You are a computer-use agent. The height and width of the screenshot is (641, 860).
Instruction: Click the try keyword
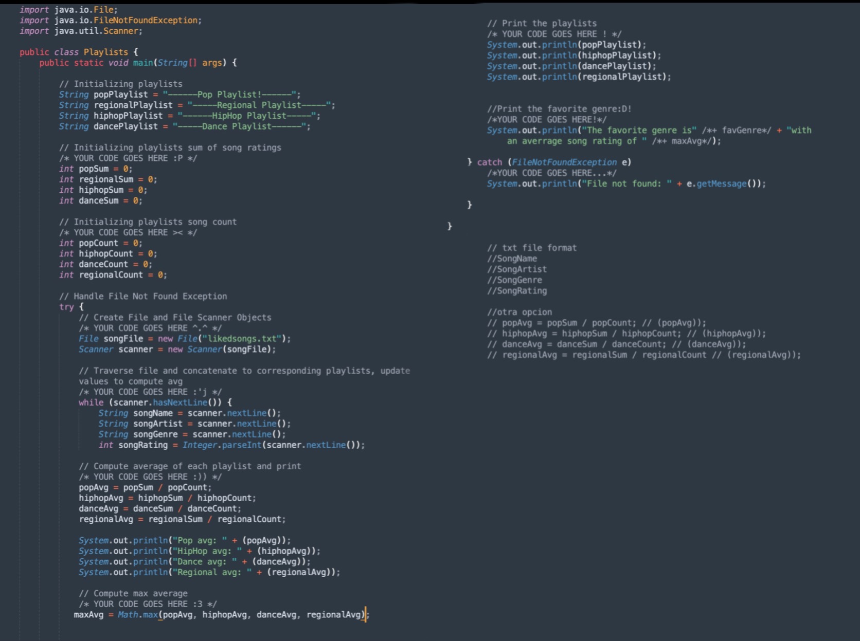click(x=65, y=307)
